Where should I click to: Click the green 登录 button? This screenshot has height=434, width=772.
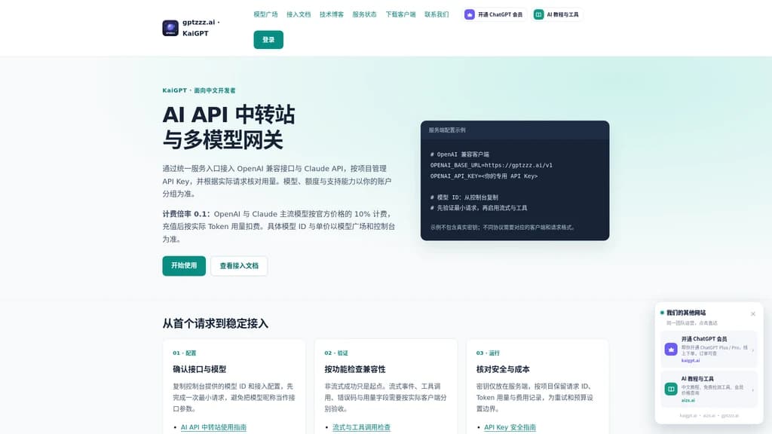click(268, 40)
